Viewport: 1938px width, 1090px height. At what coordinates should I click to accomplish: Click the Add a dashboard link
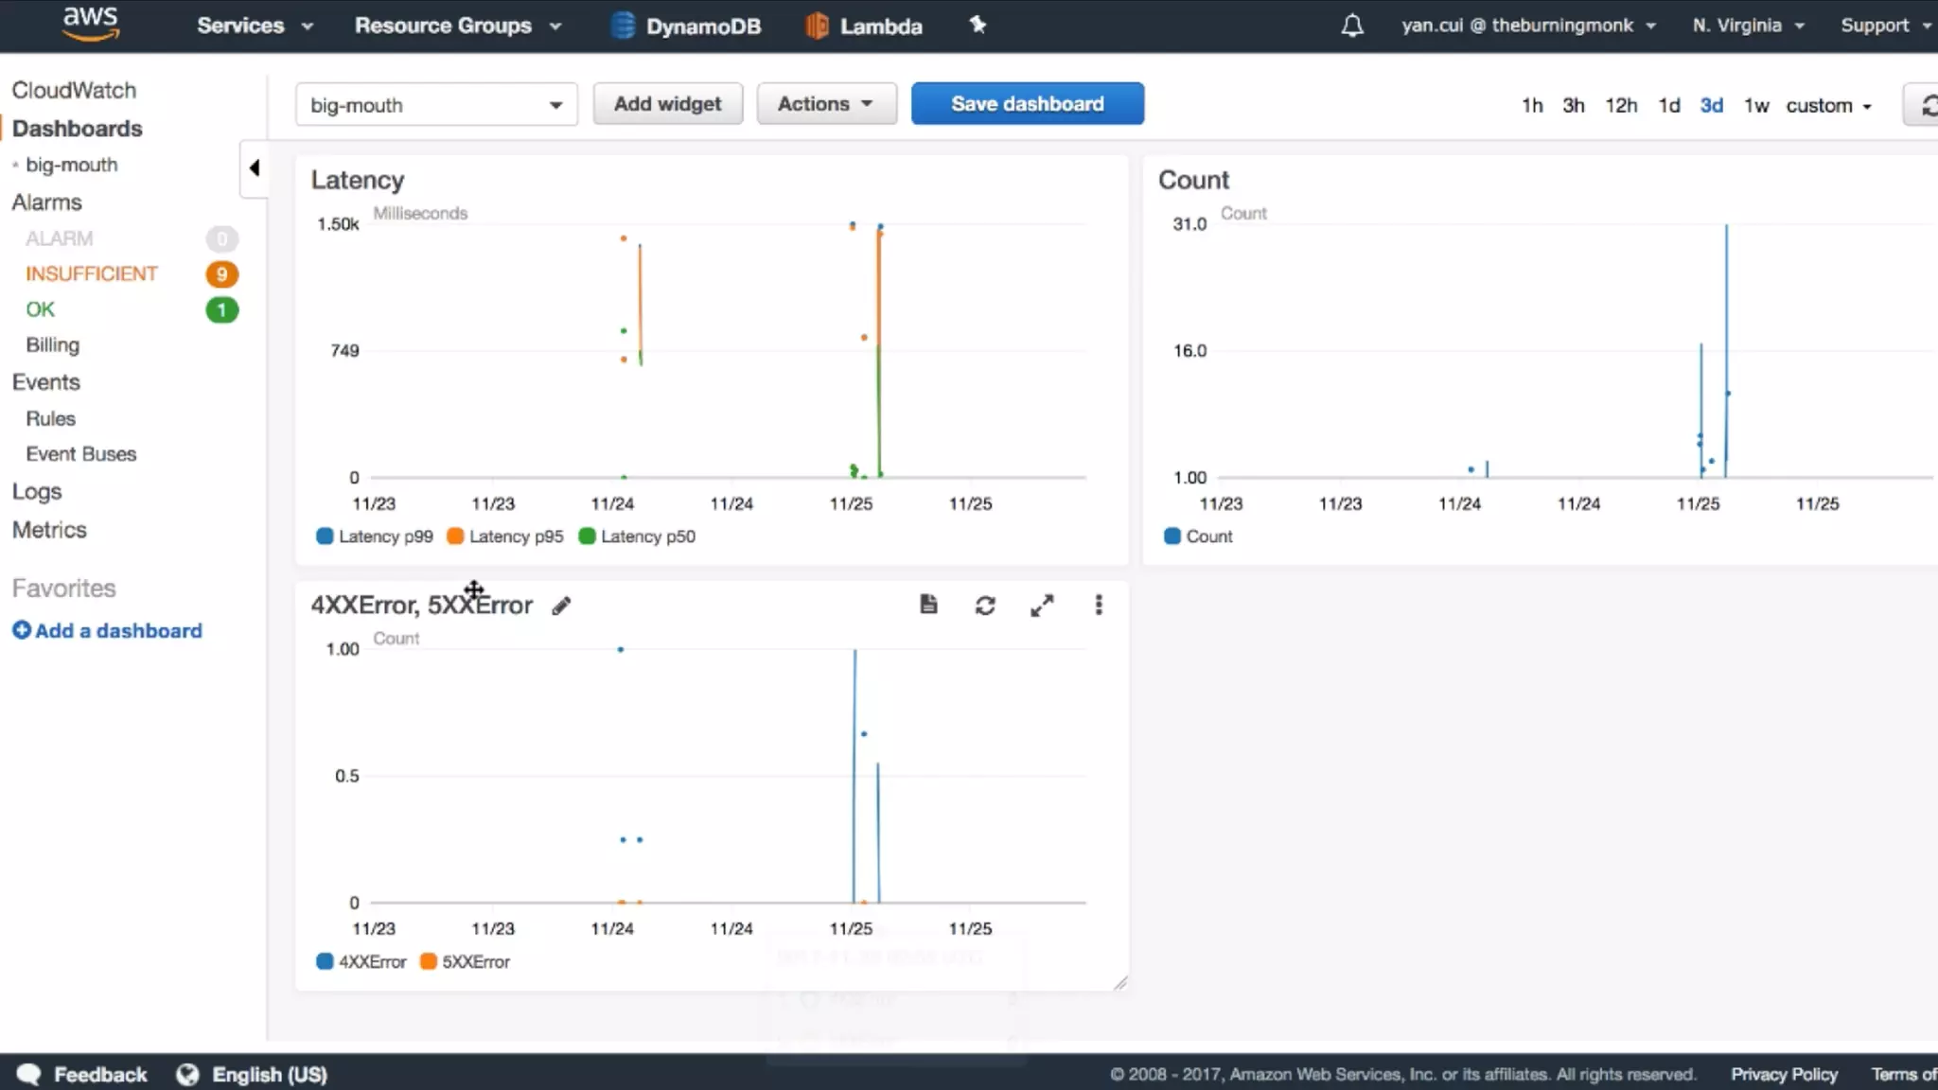(x=107, y=631)
